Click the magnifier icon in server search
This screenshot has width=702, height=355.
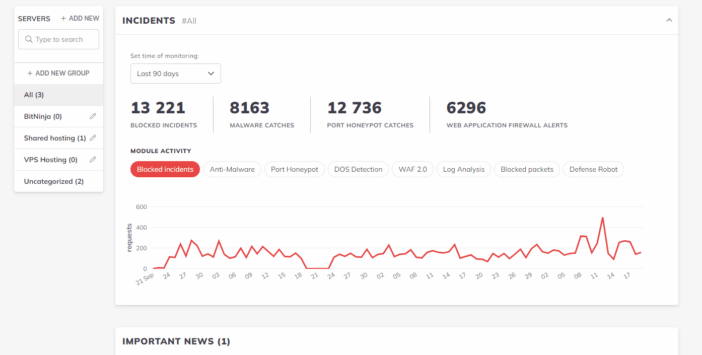29,39
